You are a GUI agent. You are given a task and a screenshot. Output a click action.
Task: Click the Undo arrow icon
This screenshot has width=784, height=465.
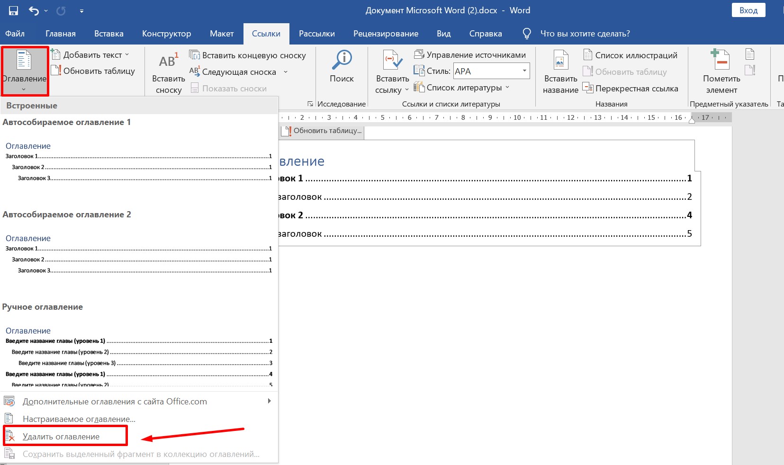click(34, 10)
